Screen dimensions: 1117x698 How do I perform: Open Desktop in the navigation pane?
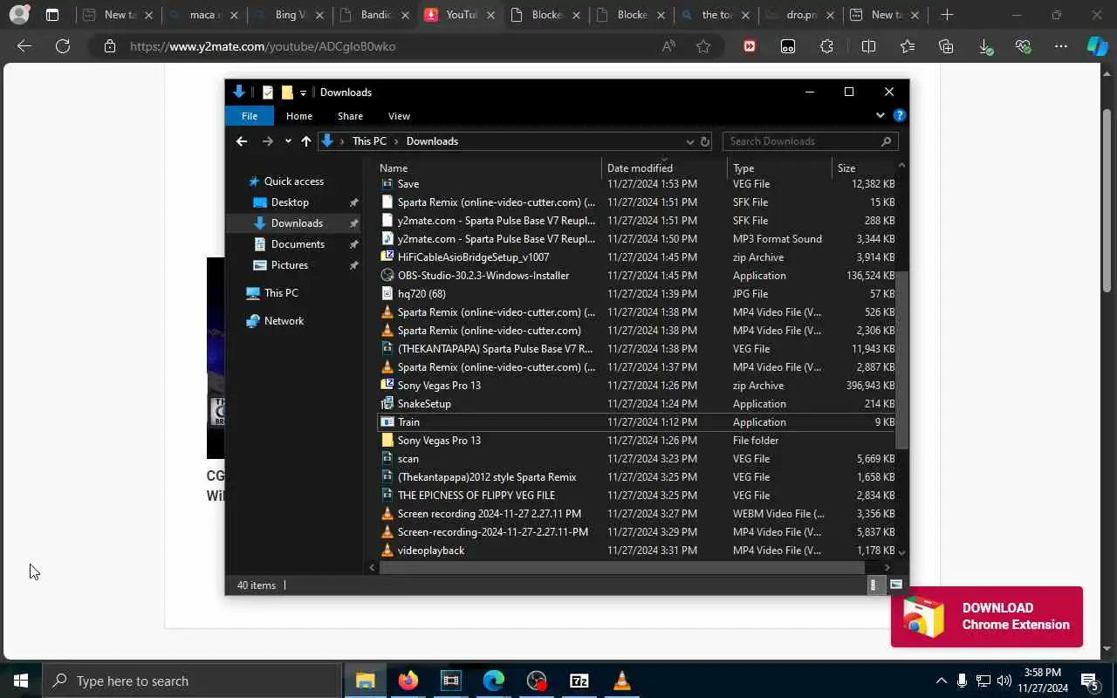pos(290,202)
